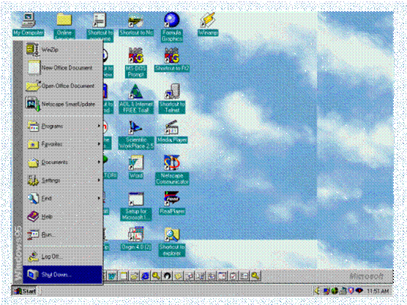Click the Start button on the taskbar

[x=25, y=291]
